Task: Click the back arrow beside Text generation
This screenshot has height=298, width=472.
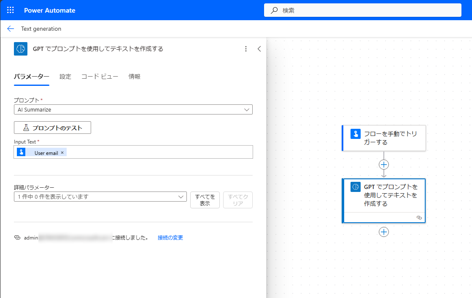Action: point(11,29)
